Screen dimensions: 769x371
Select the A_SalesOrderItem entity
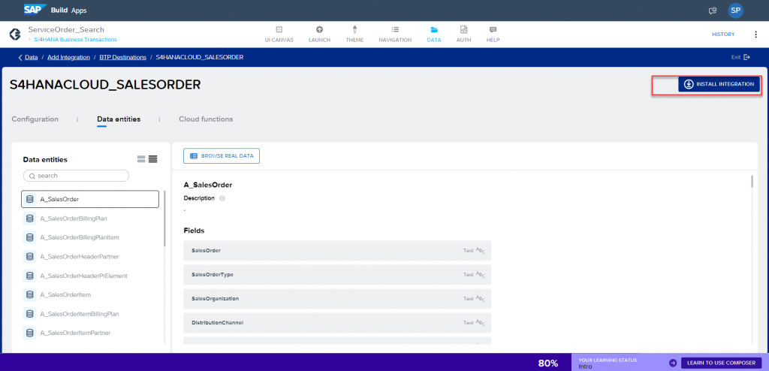(90, 295)
